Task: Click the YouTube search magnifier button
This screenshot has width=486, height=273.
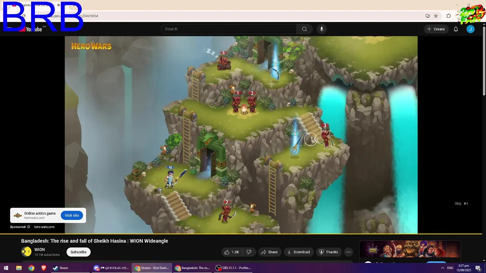Action: point(304,29)
